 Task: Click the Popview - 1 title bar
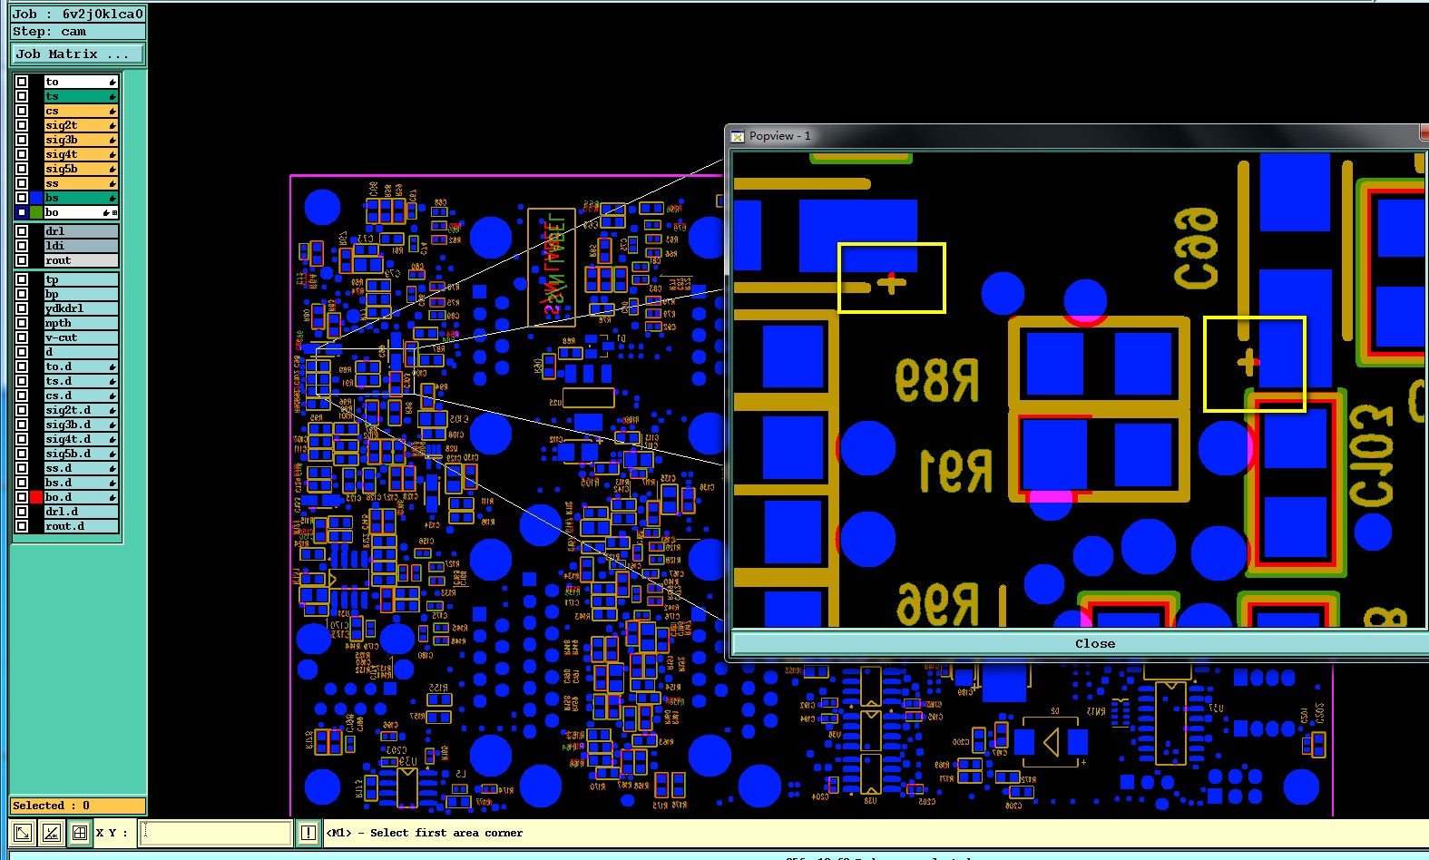click(x=1077, y=135)
